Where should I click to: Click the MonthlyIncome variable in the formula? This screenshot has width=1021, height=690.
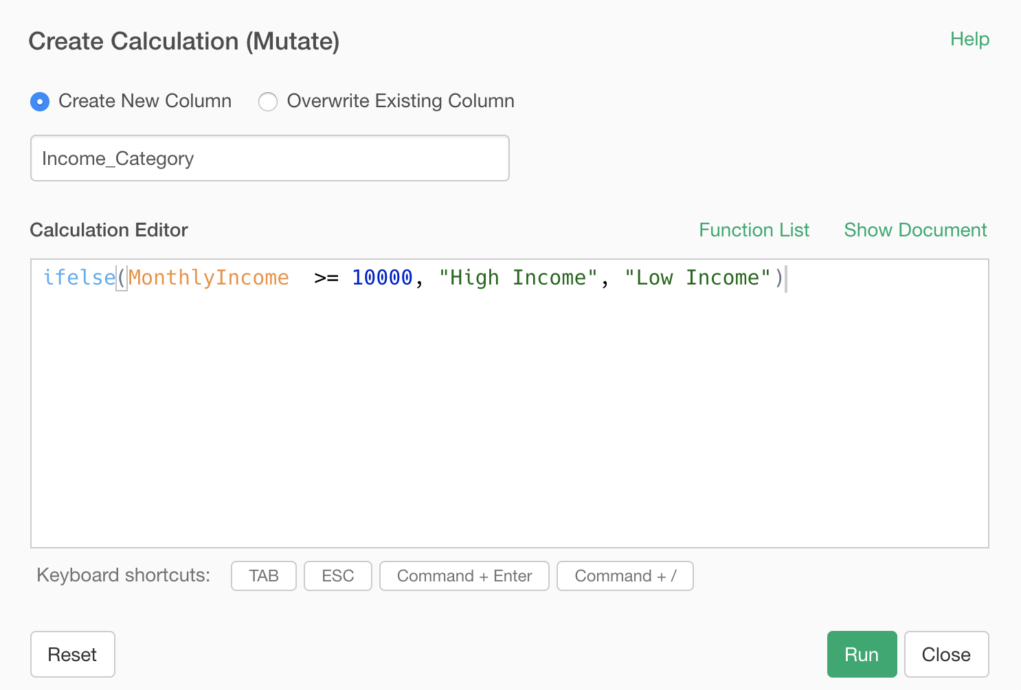(x=208, y=277)
